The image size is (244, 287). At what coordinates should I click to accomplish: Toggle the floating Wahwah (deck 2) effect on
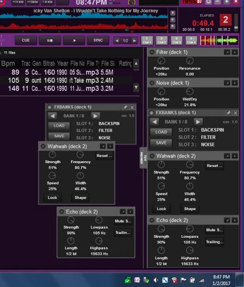[43, 146]
